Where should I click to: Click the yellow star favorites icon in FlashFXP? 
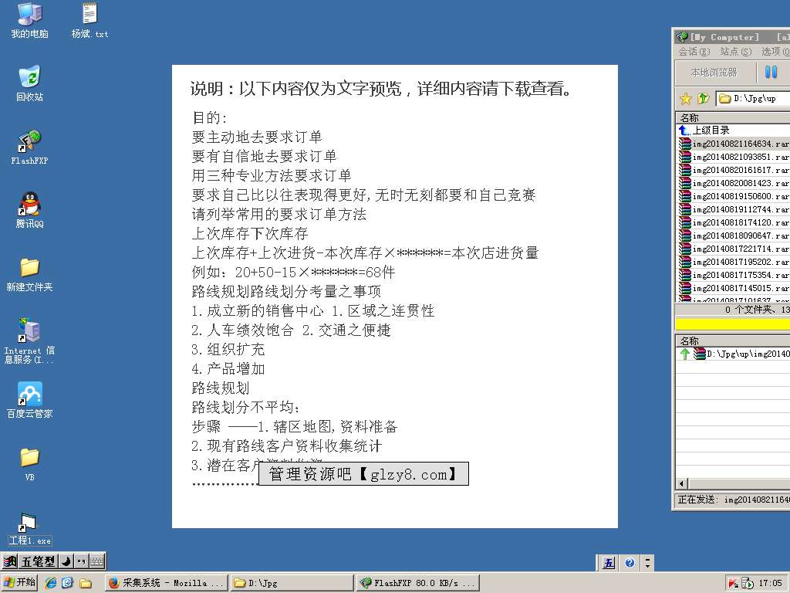pyautogui.click(x=686, y=98)
